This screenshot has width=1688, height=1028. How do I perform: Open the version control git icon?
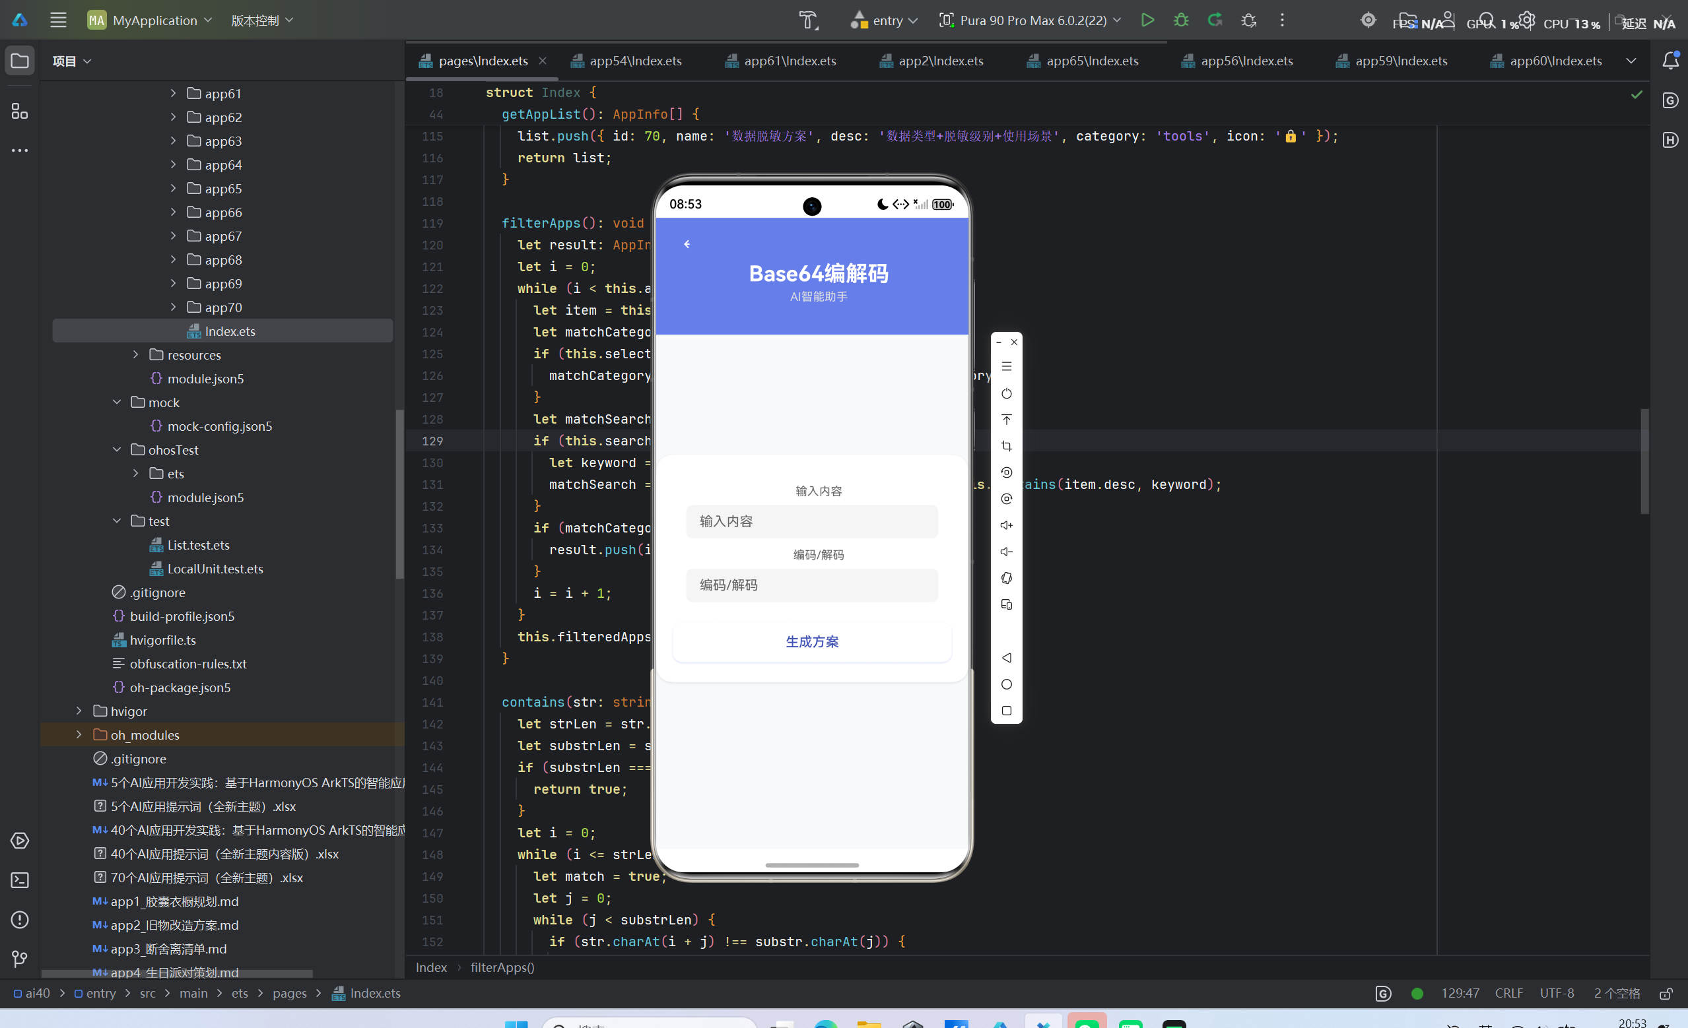20,959
